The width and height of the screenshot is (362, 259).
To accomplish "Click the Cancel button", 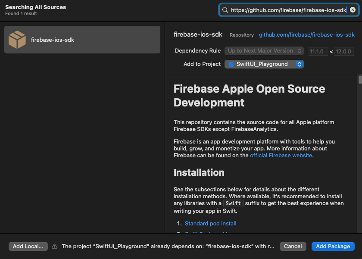I will 293,247.
